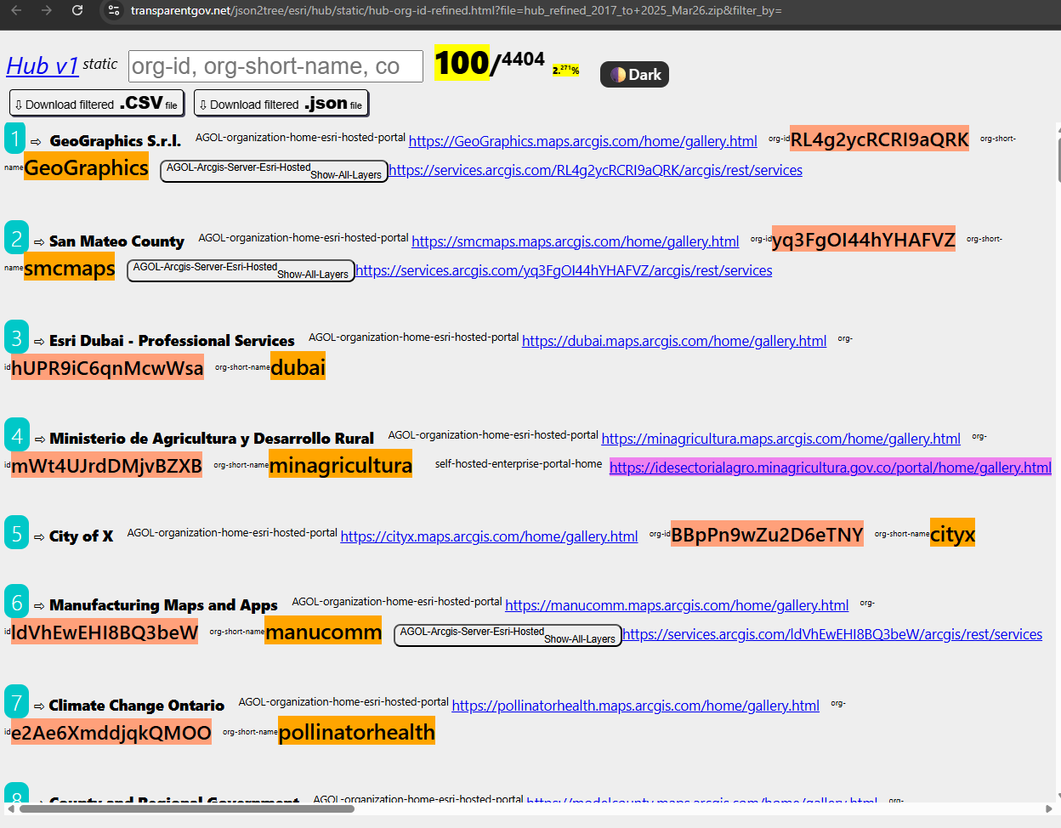Click the arrow icon beside City of X
The width and height of the screenshot is (1061, 828).
[39, 537]
